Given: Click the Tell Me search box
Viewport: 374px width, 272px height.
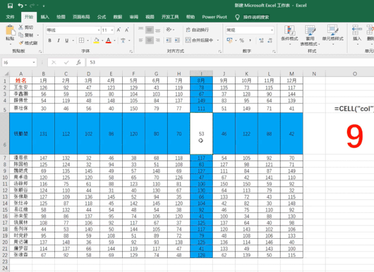Looking at the screenshot, I should click(x=256, y=17).
